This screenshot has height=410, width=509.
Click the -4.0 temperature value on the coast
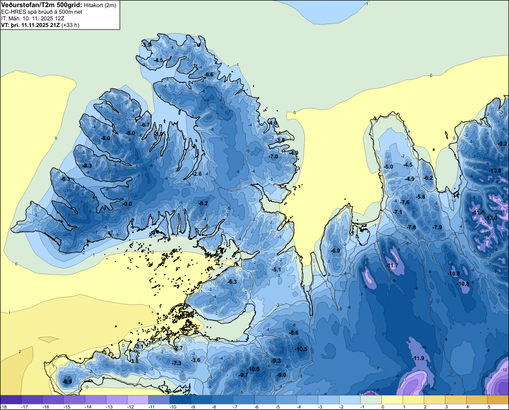[273, 123]
